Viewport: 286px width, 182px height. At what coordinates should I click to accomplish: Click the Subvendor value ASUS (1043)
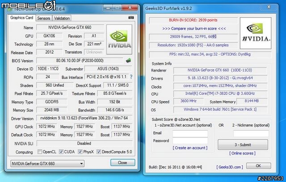108,68
